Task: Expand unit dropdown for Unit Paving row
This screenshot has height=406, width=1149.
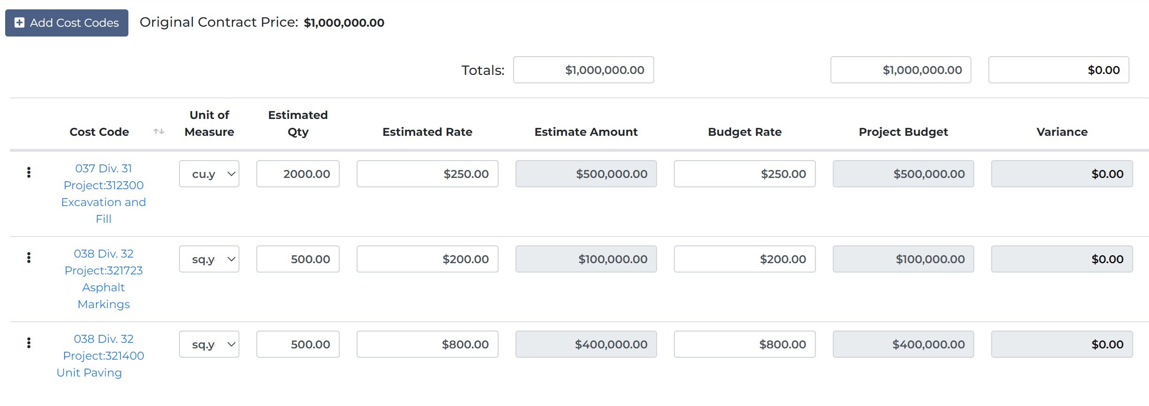Action: pyautogui.click(x=209, y=345)
